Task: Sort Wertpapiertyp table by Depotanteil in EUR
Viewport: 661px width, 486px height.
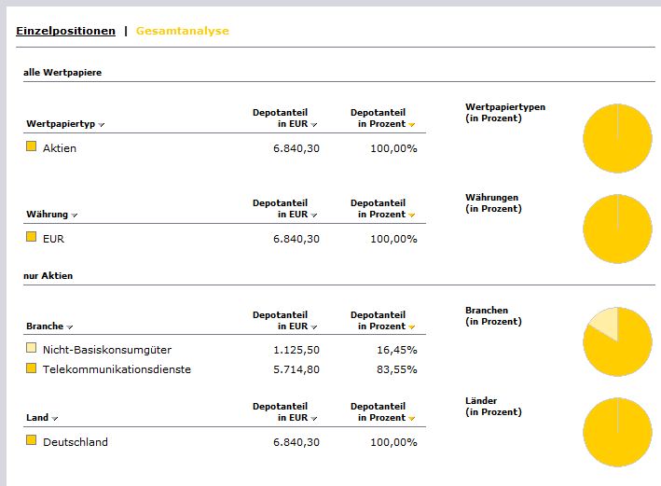Action: [x=314, y=124]
